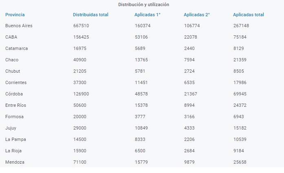The height and width of the screenshot is (173, 284).
Task: Sort by the Provincia column header
Action: (x=15, y=15)
